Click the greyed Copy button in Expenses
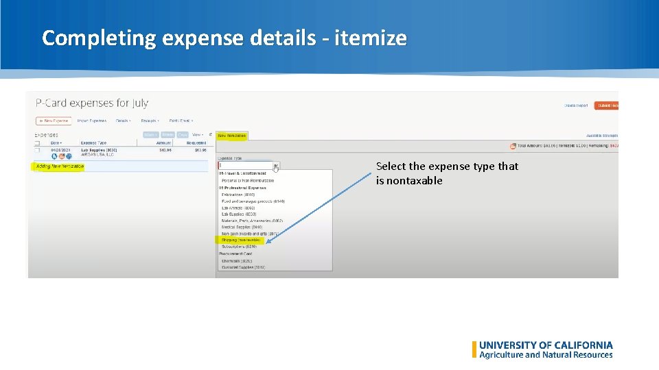The width and height of the screenshot is (659, 370). (183, 135)
